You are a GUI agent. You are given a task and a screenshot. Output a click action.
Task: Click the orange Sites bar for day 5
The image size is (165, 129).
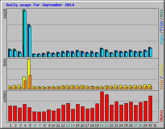(30, 82)
